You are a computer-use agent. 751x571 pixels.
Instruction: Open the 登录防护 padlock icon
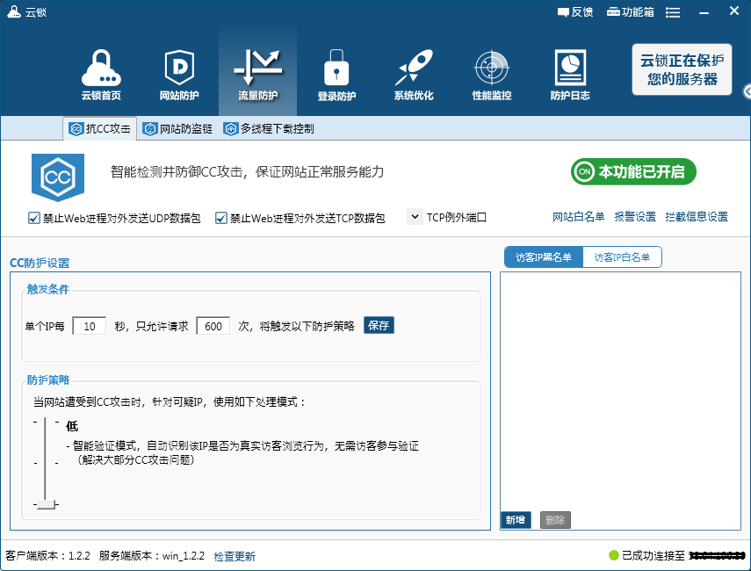336,75
